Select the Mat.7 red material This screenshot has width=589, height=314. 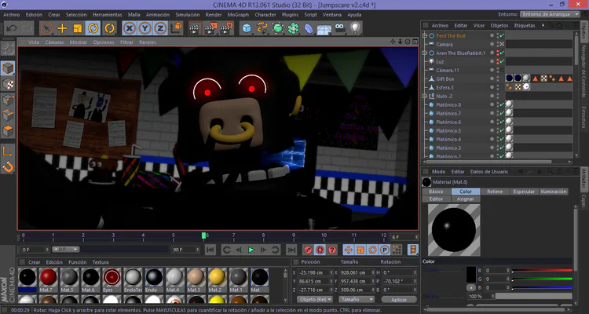click(49, 278)
